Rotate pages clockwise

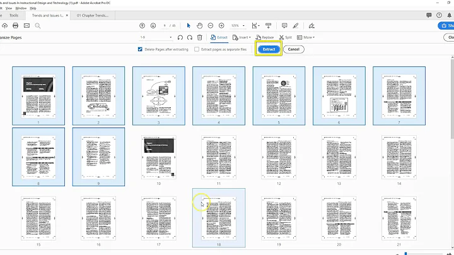click(x=190, y=37)
